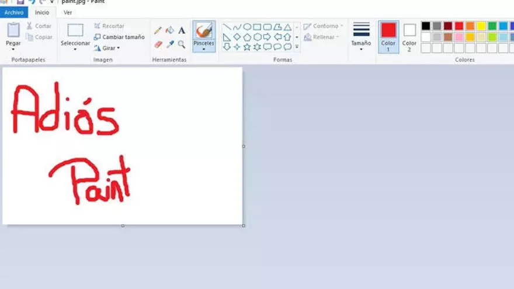
Task: Select the Color picker eyedropper
Action: coord(169,44)
